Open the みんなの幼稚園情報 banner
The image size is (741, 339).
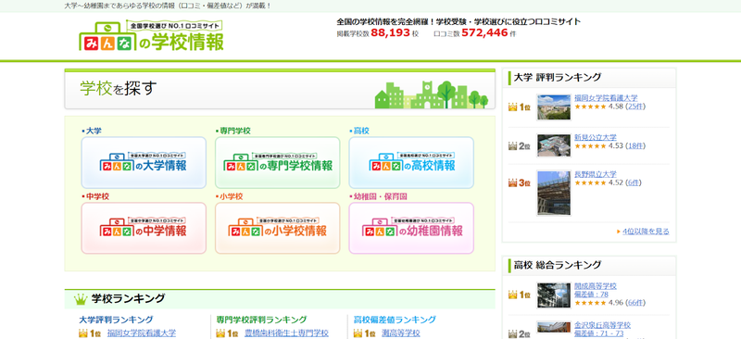click(x=411, y=228)
